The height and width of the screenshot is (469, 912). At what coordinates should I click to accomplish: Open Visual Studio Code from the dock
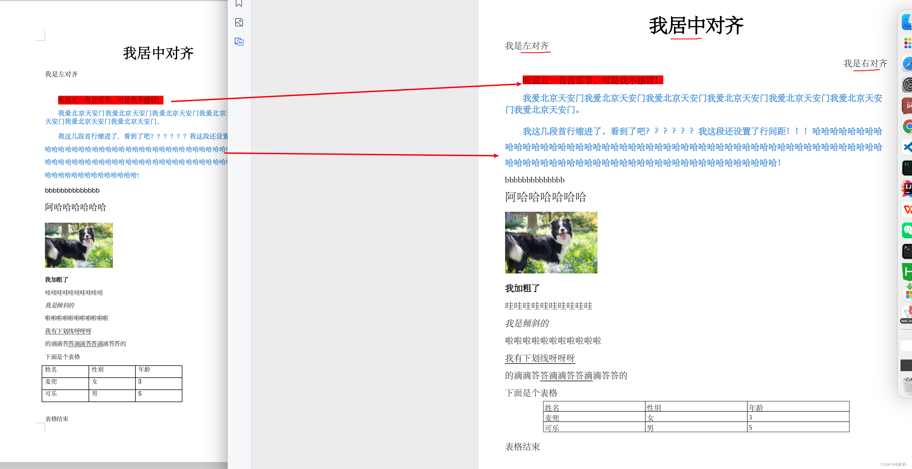tap(907, 147)
